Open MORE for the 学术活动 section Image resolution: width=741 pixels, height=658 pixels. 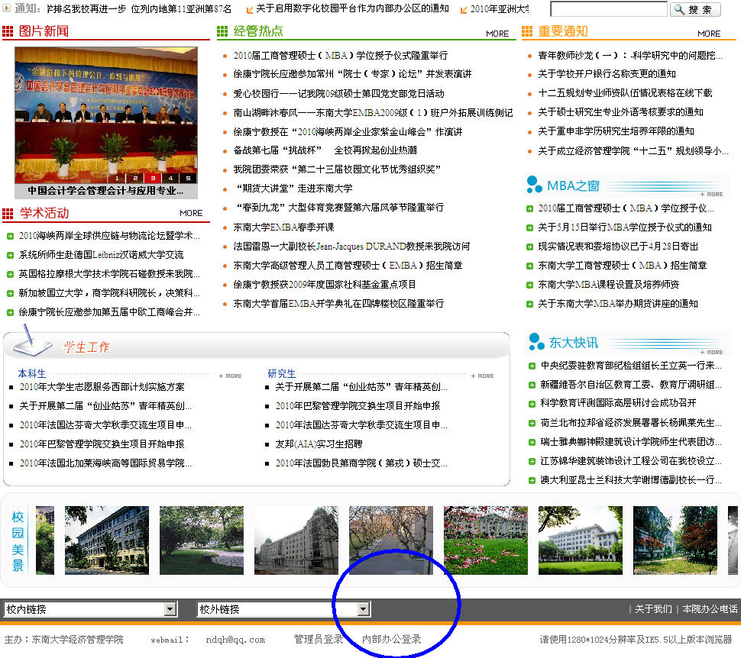191,213
